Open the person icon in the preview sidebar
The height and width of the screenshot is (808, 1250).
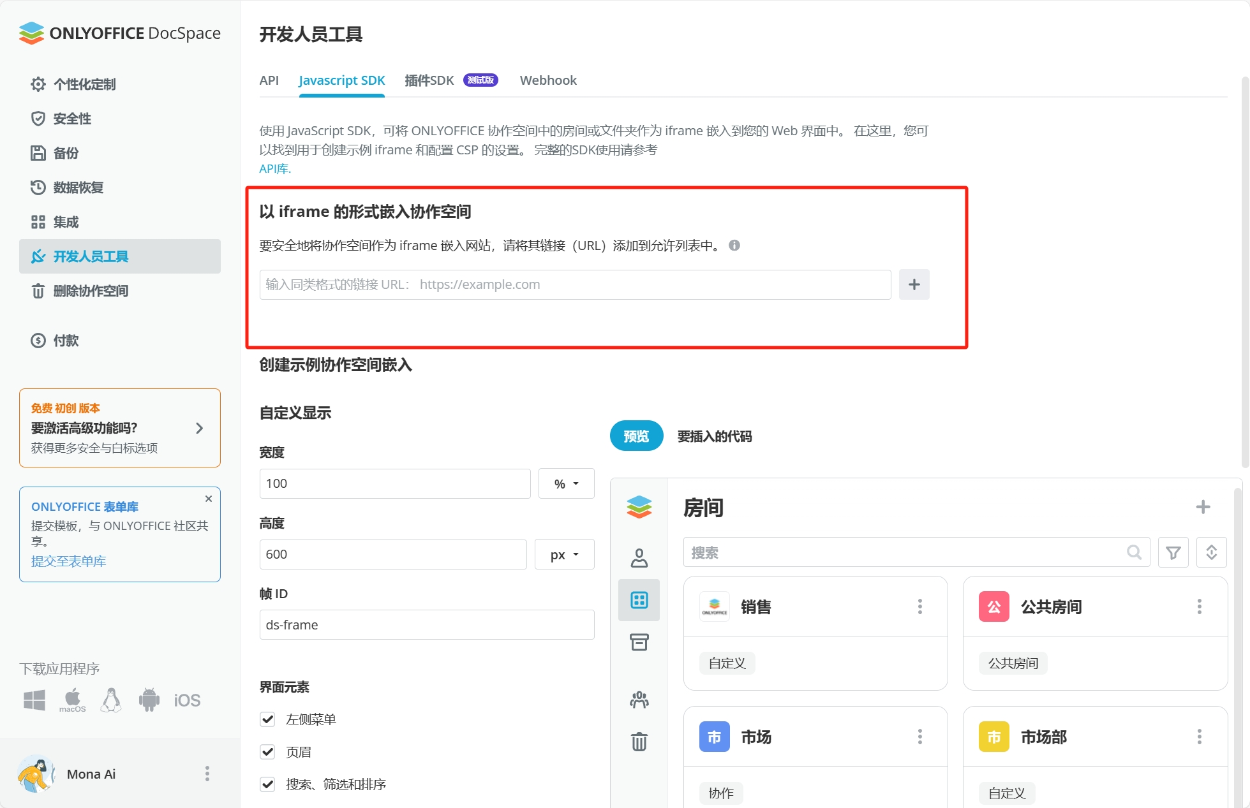coord(639,558)
